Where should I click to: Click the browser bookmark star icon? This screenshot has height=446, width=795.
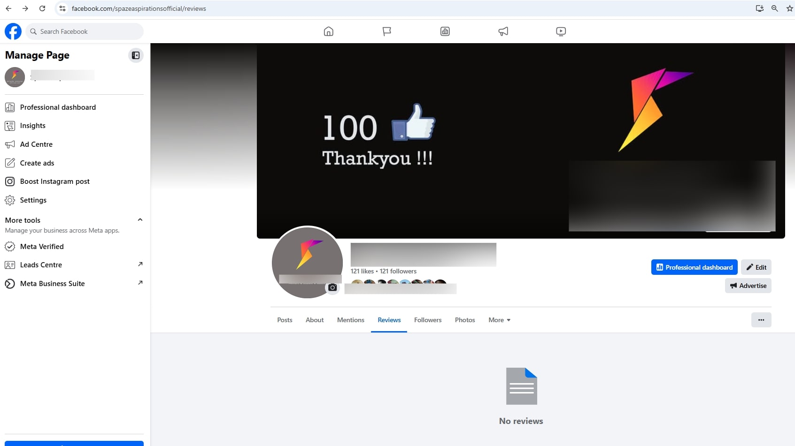click(x=789, y=8)
